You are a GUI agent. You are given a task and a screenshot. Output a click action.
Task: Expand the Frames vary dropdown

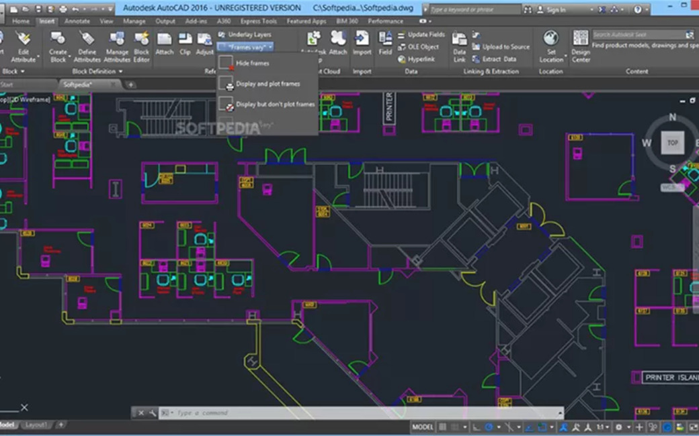(x=270, y=47)
